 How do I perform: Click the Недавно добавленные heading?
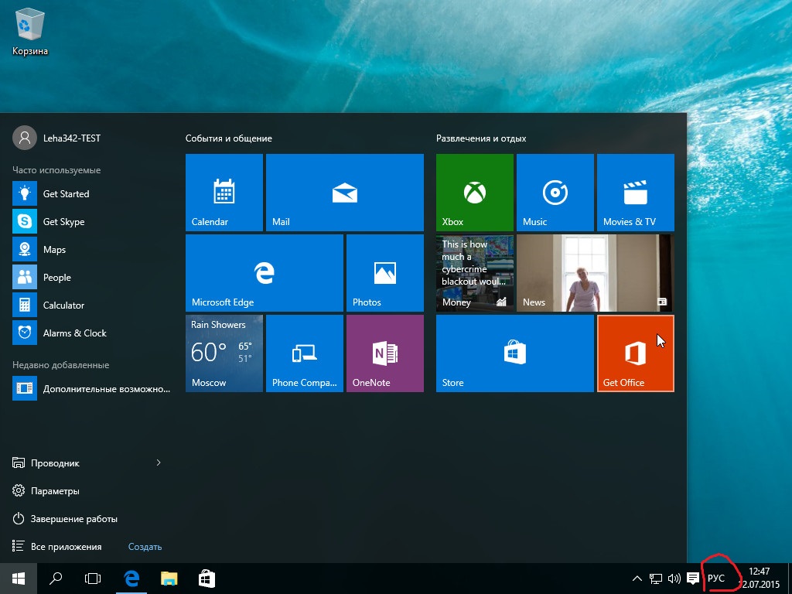pyautogui.click(x=60, y=365)
